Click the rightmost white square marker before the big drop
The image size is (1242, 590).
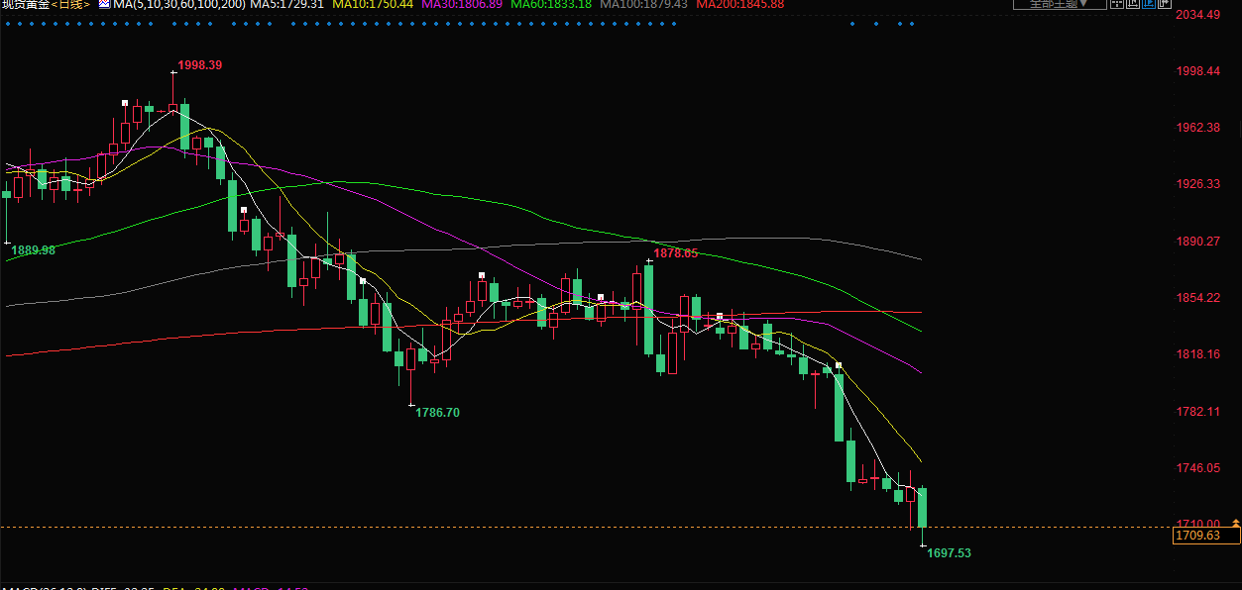[x=839, y=365]
